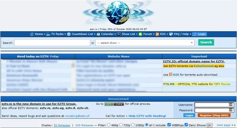The height and width of the screenshot is (128, 237).
Task: Open the 'select show' dropdown
Action: [x=145, y=43]
